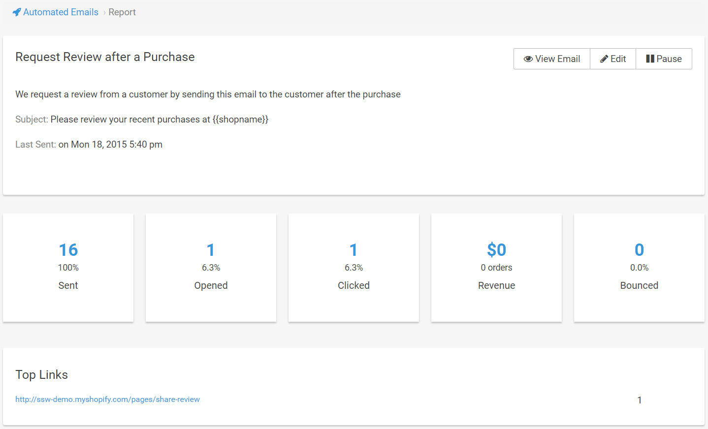Select the Top Links heading
708x429 pixels.
41,375
